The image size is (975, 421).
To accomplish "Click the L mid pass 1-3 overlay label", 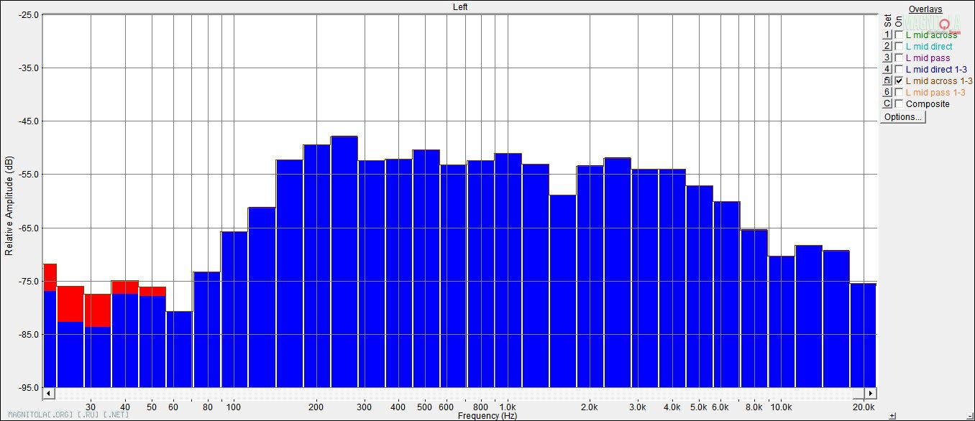I will tap(935, 93).
